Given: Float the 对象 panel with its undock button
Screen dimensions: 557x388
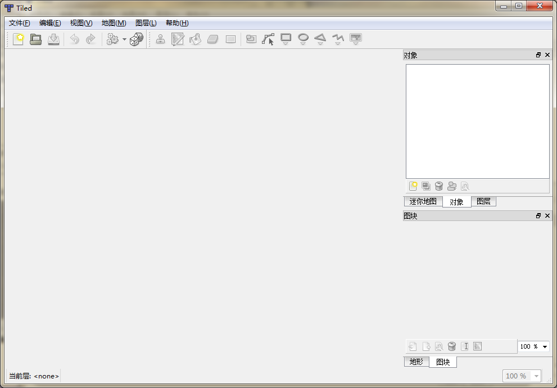Looking at the screenshot, I should click(x=538, y=55).
